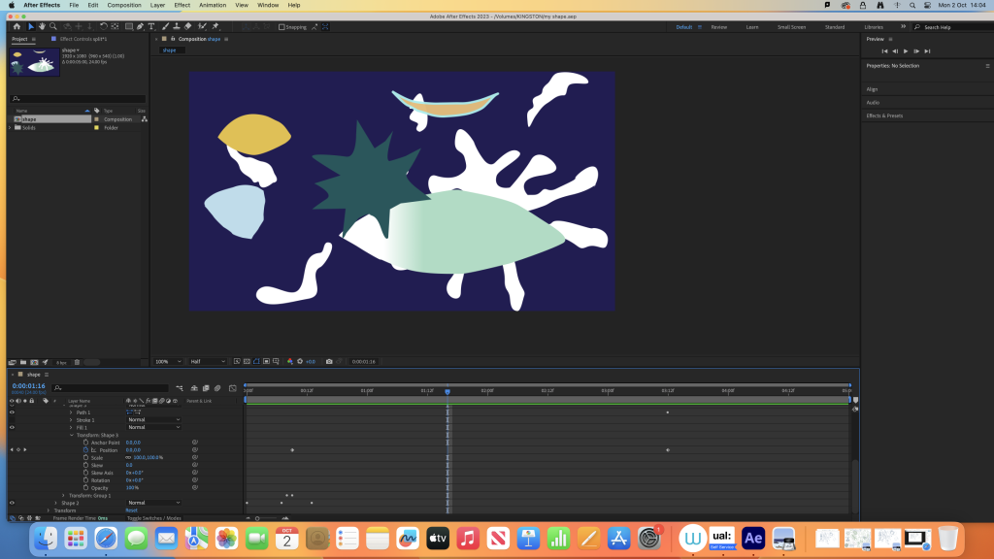This screenshot has height=559, width=994.
Task: Click the snapshot camera icon in viewer
Action: 329,362
